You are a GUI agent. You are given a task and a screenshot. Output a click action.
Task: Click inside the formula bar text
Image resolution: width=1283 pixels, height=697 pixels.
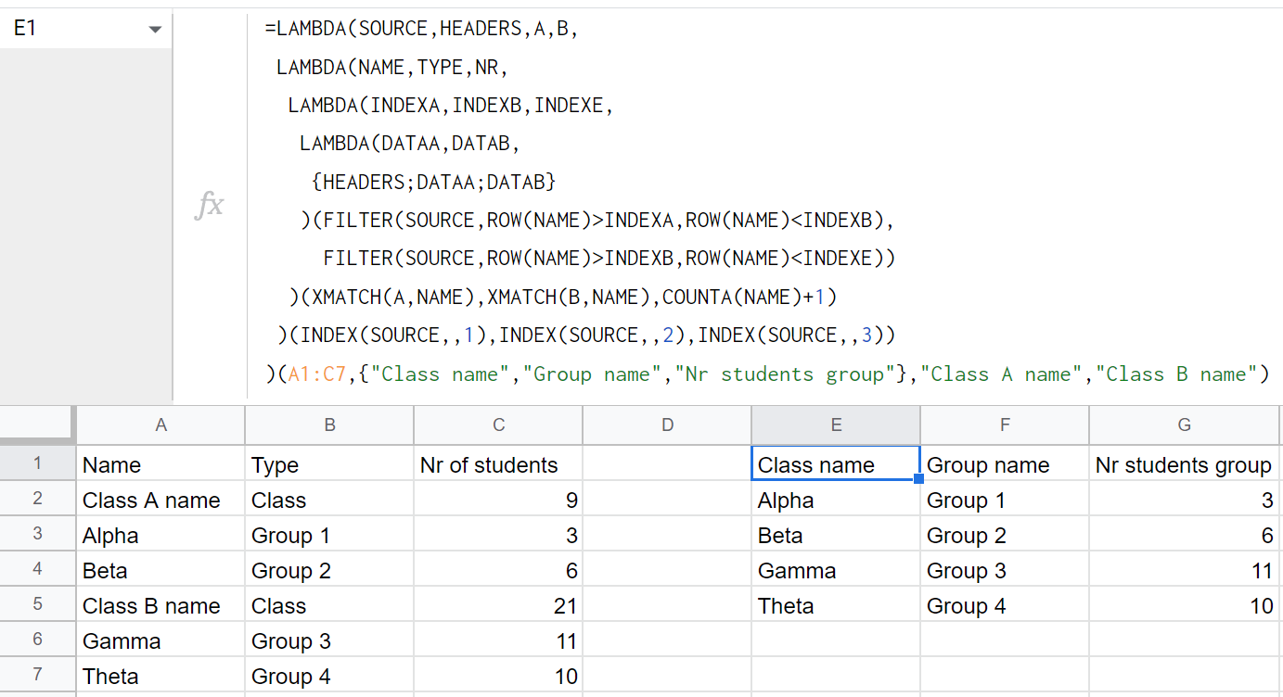[764, 202]
